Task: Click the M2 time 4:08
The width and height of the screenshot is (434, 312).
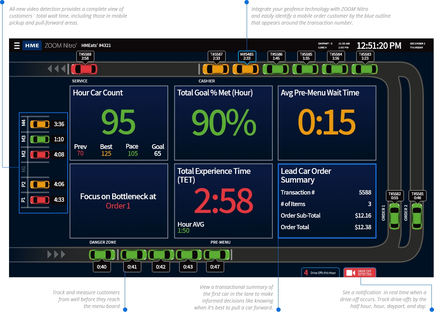Action: coord(59,154)
